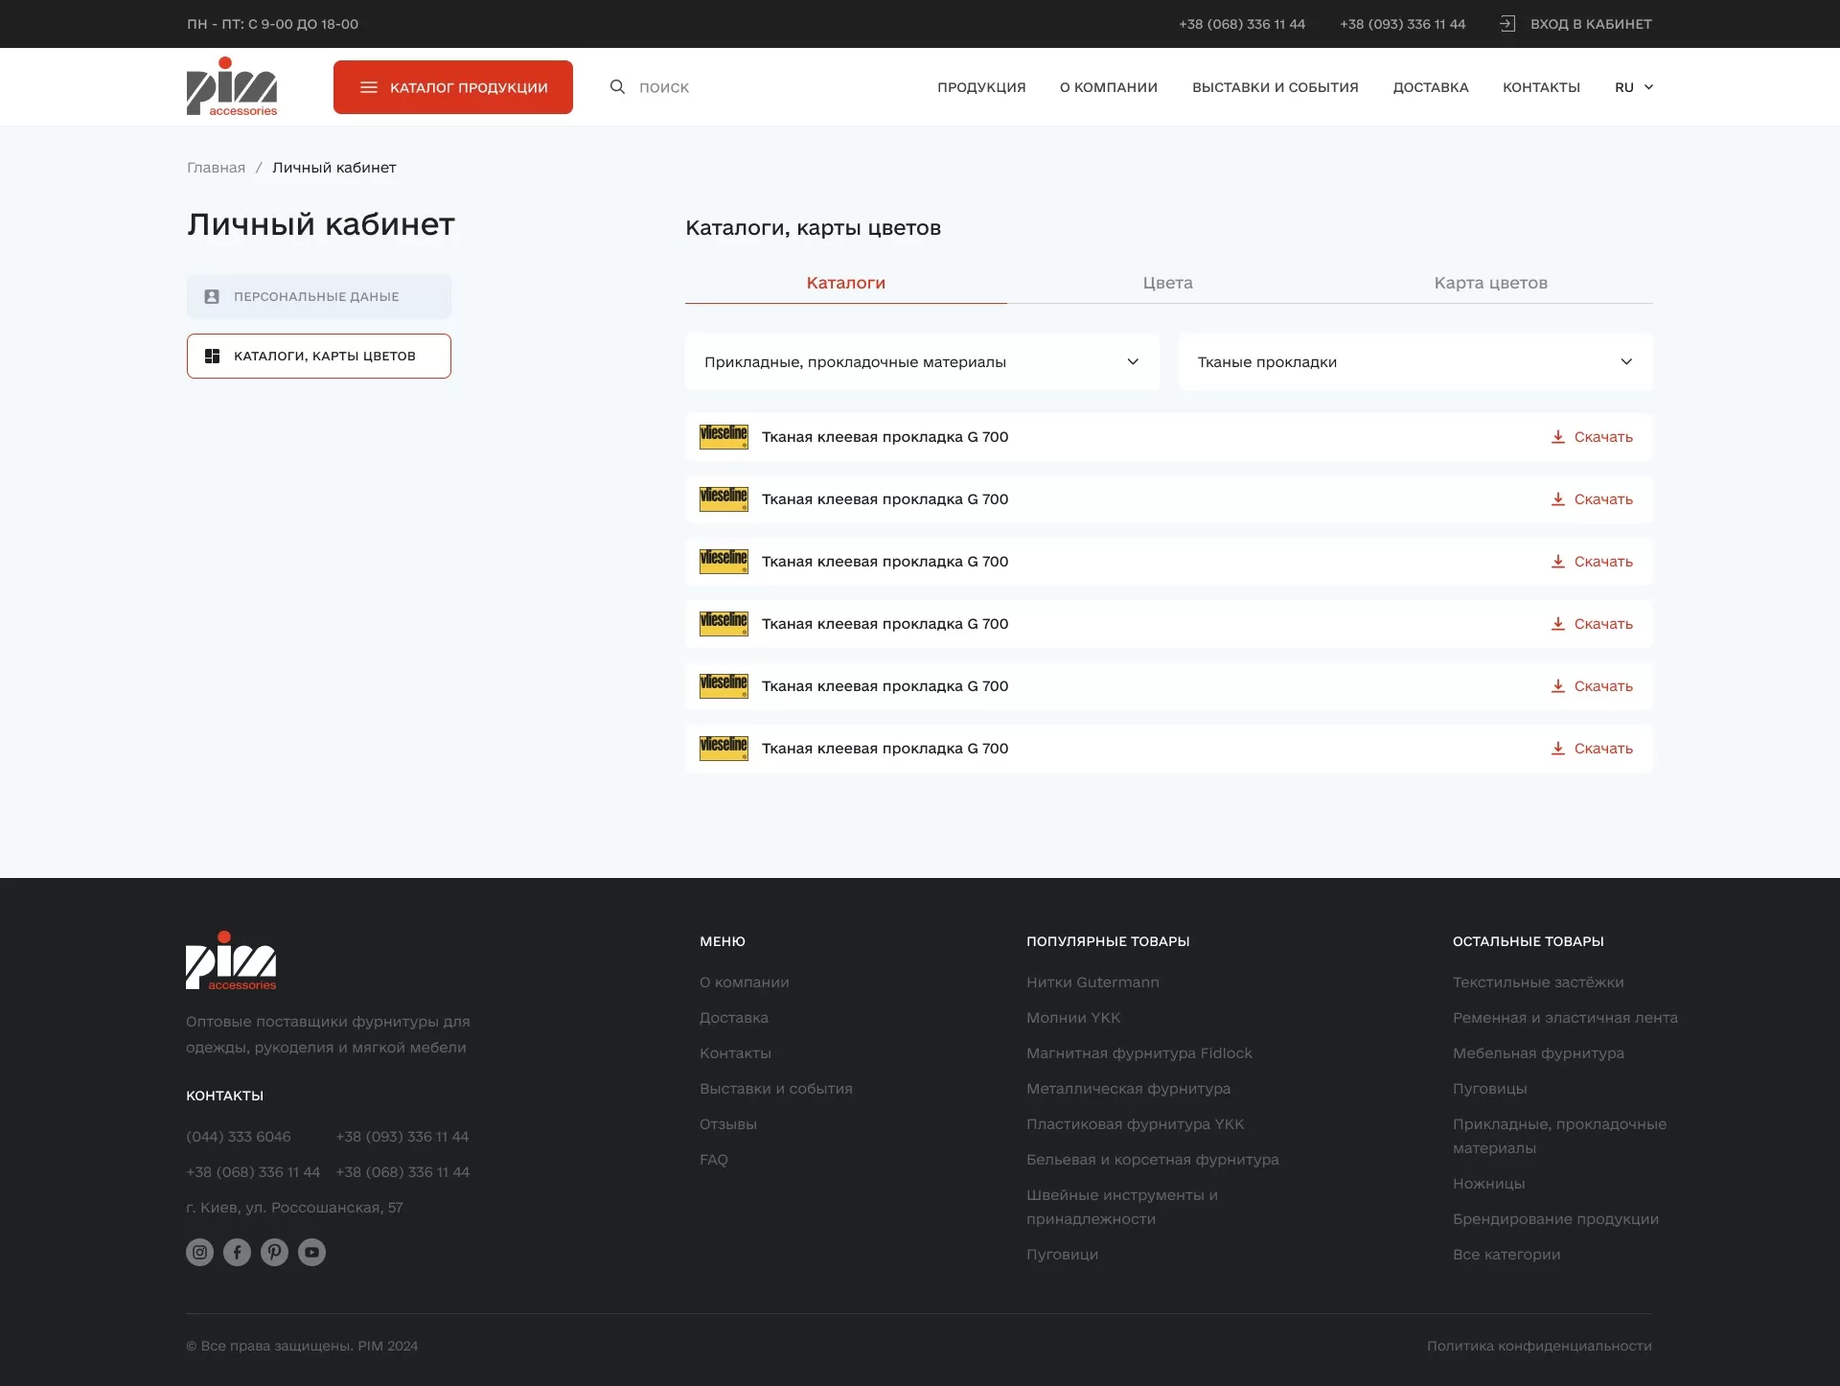Click the login icon next to ВХОД В КАБИНЕТ

click(x=1509, y=23)
